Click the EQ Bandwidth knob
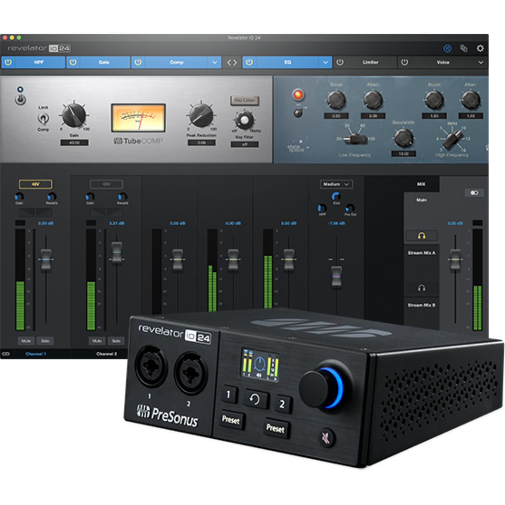505x505 pixels. pos(404,138)
